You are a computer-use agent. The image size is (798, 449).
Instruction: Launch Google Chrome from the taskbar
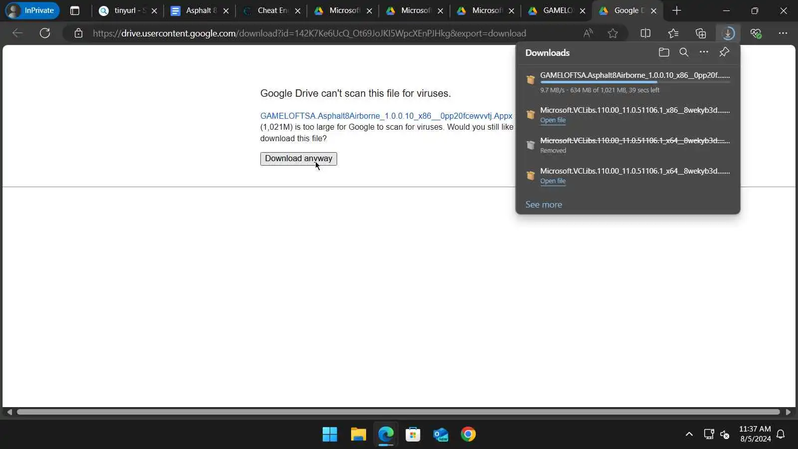point(468,435)
